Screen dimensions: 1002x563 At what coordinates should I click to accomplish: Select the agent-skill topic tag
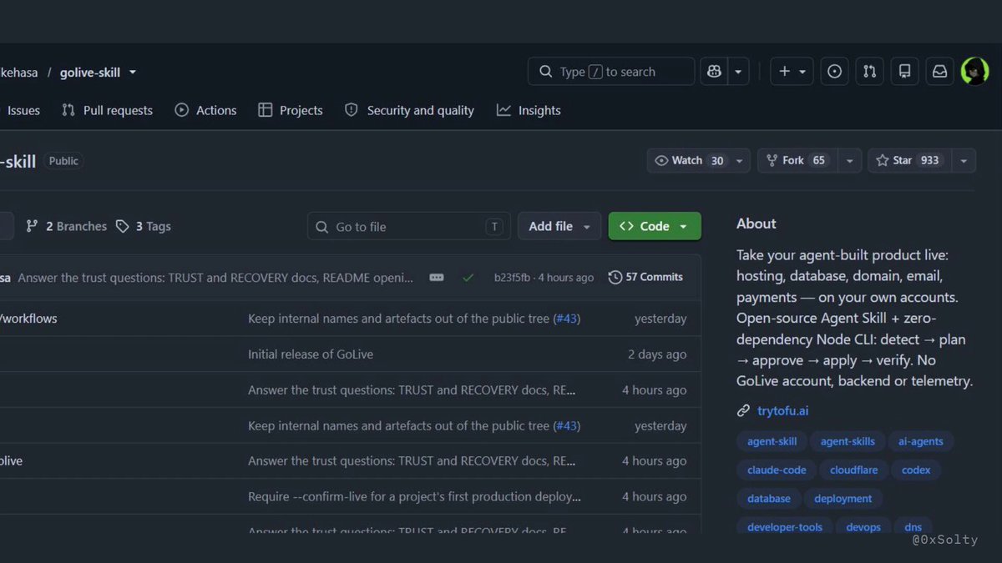(772, 441)
